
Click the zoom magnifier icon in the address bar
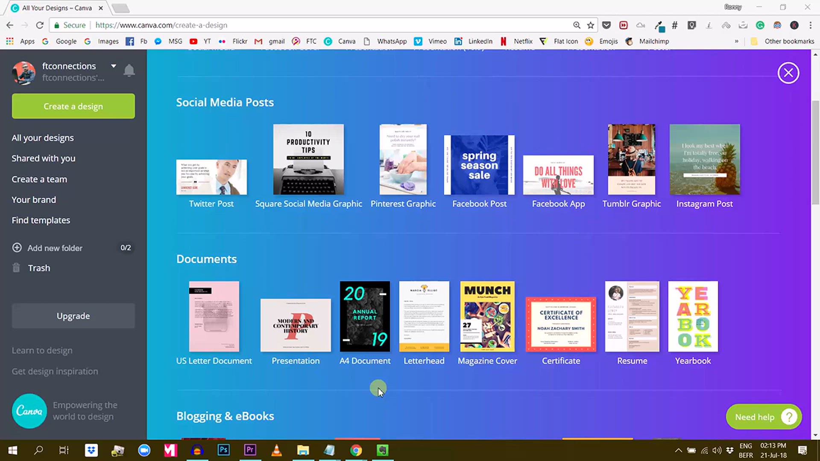tap(577, 25)
